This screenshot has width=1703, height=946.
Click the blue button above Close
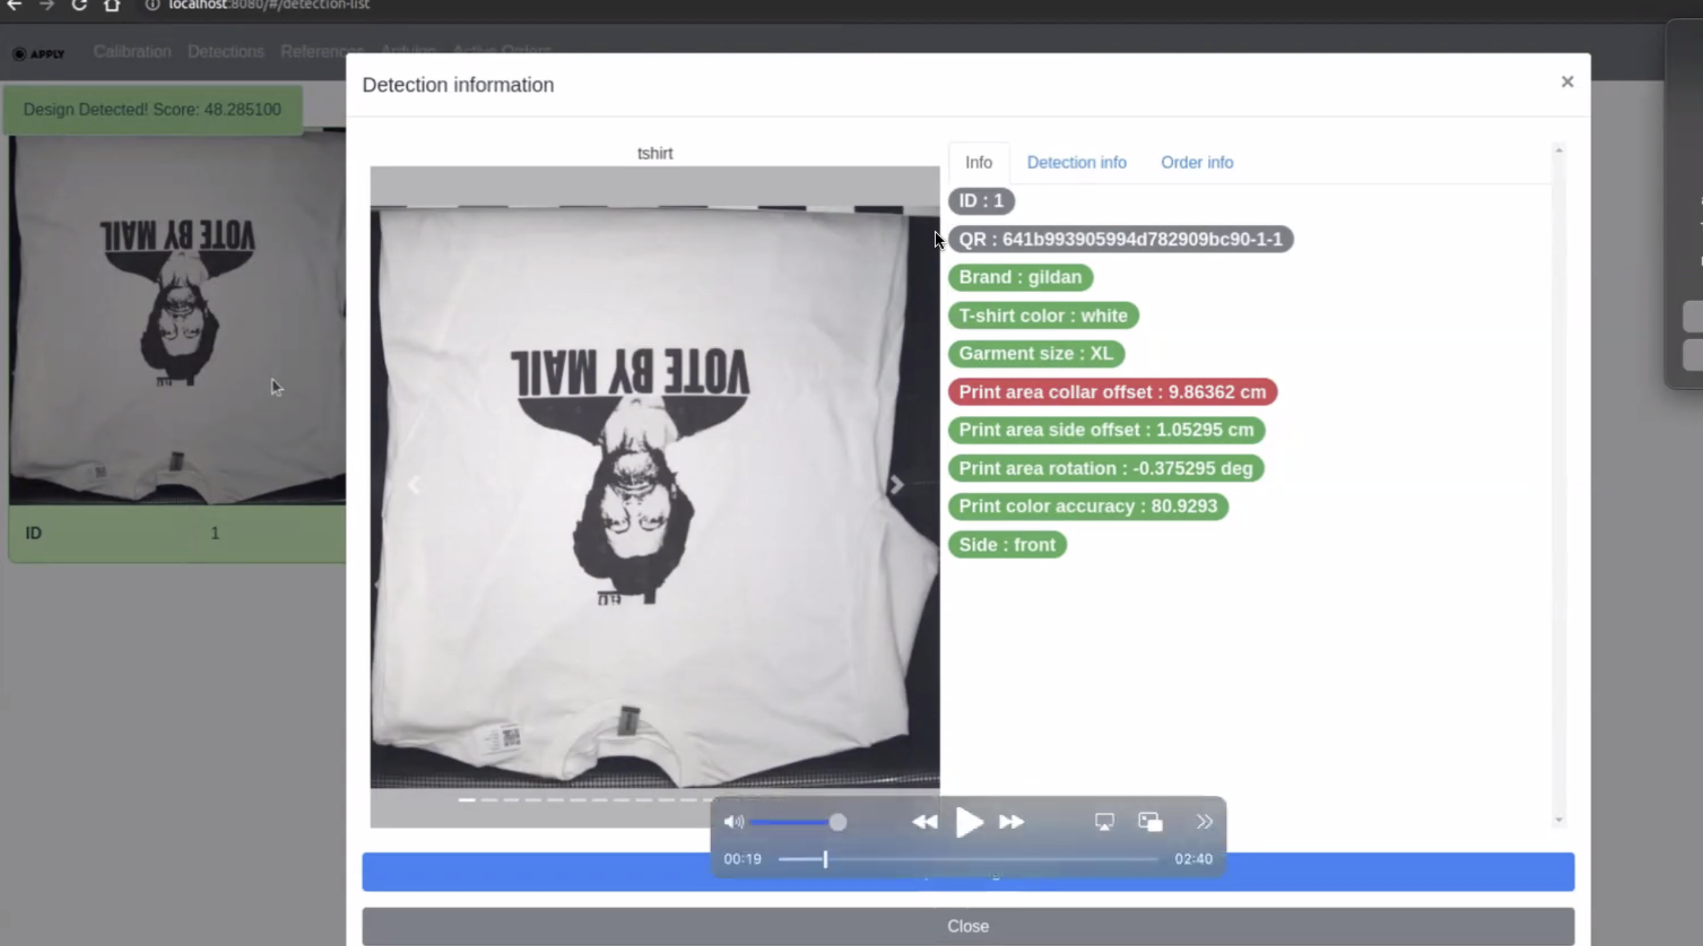click(968, 871)
